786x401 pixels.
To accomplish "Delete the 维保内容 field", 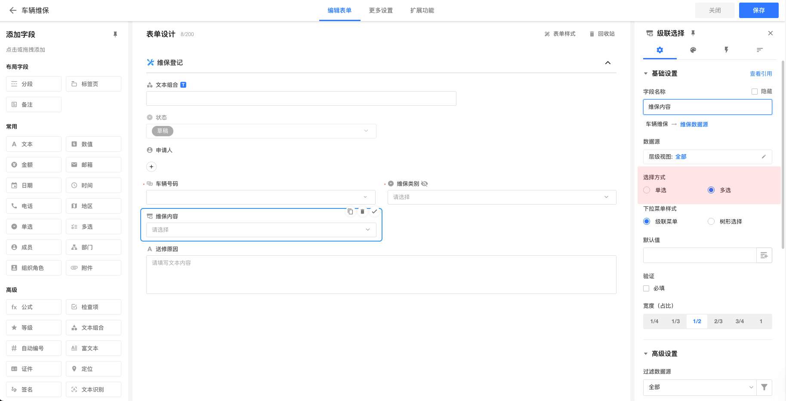I will click(362, 211).
